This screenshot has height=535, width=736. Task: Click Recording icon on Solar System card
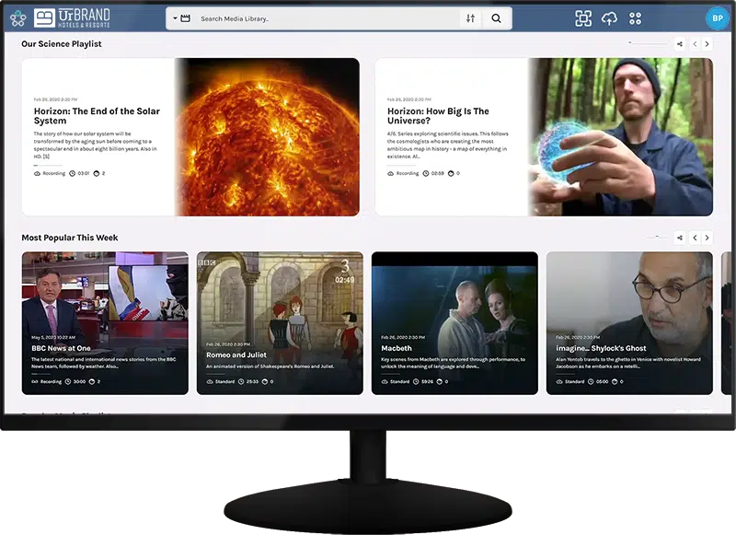tap(37, 173)
